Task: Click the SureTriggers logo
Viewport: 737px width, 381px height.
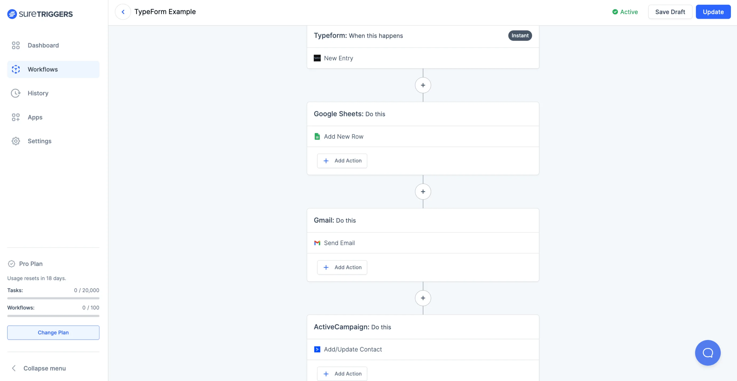Action: click(x=40, y=14)
